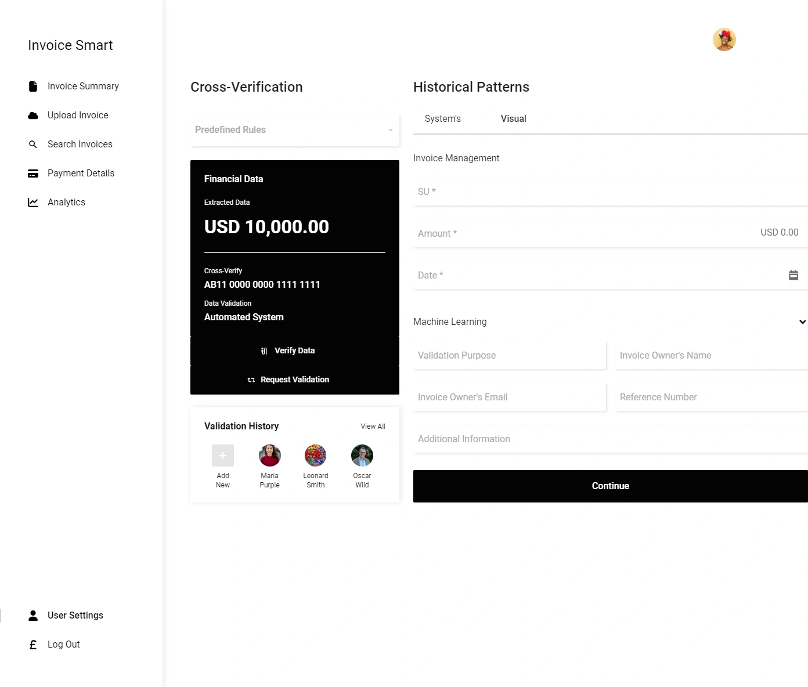Click the Invoice Summary document icon
Viewport: 808px width, 687px height.
click(33, 86)
